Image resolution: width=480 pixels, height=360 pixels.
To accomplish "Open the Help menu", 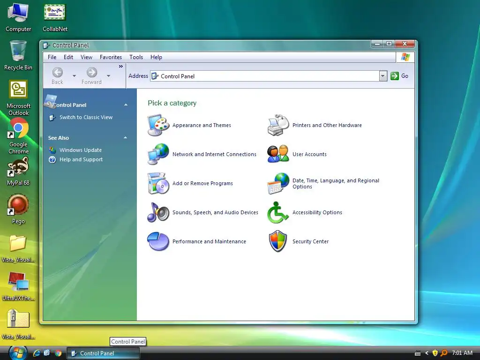I will 156,57.
